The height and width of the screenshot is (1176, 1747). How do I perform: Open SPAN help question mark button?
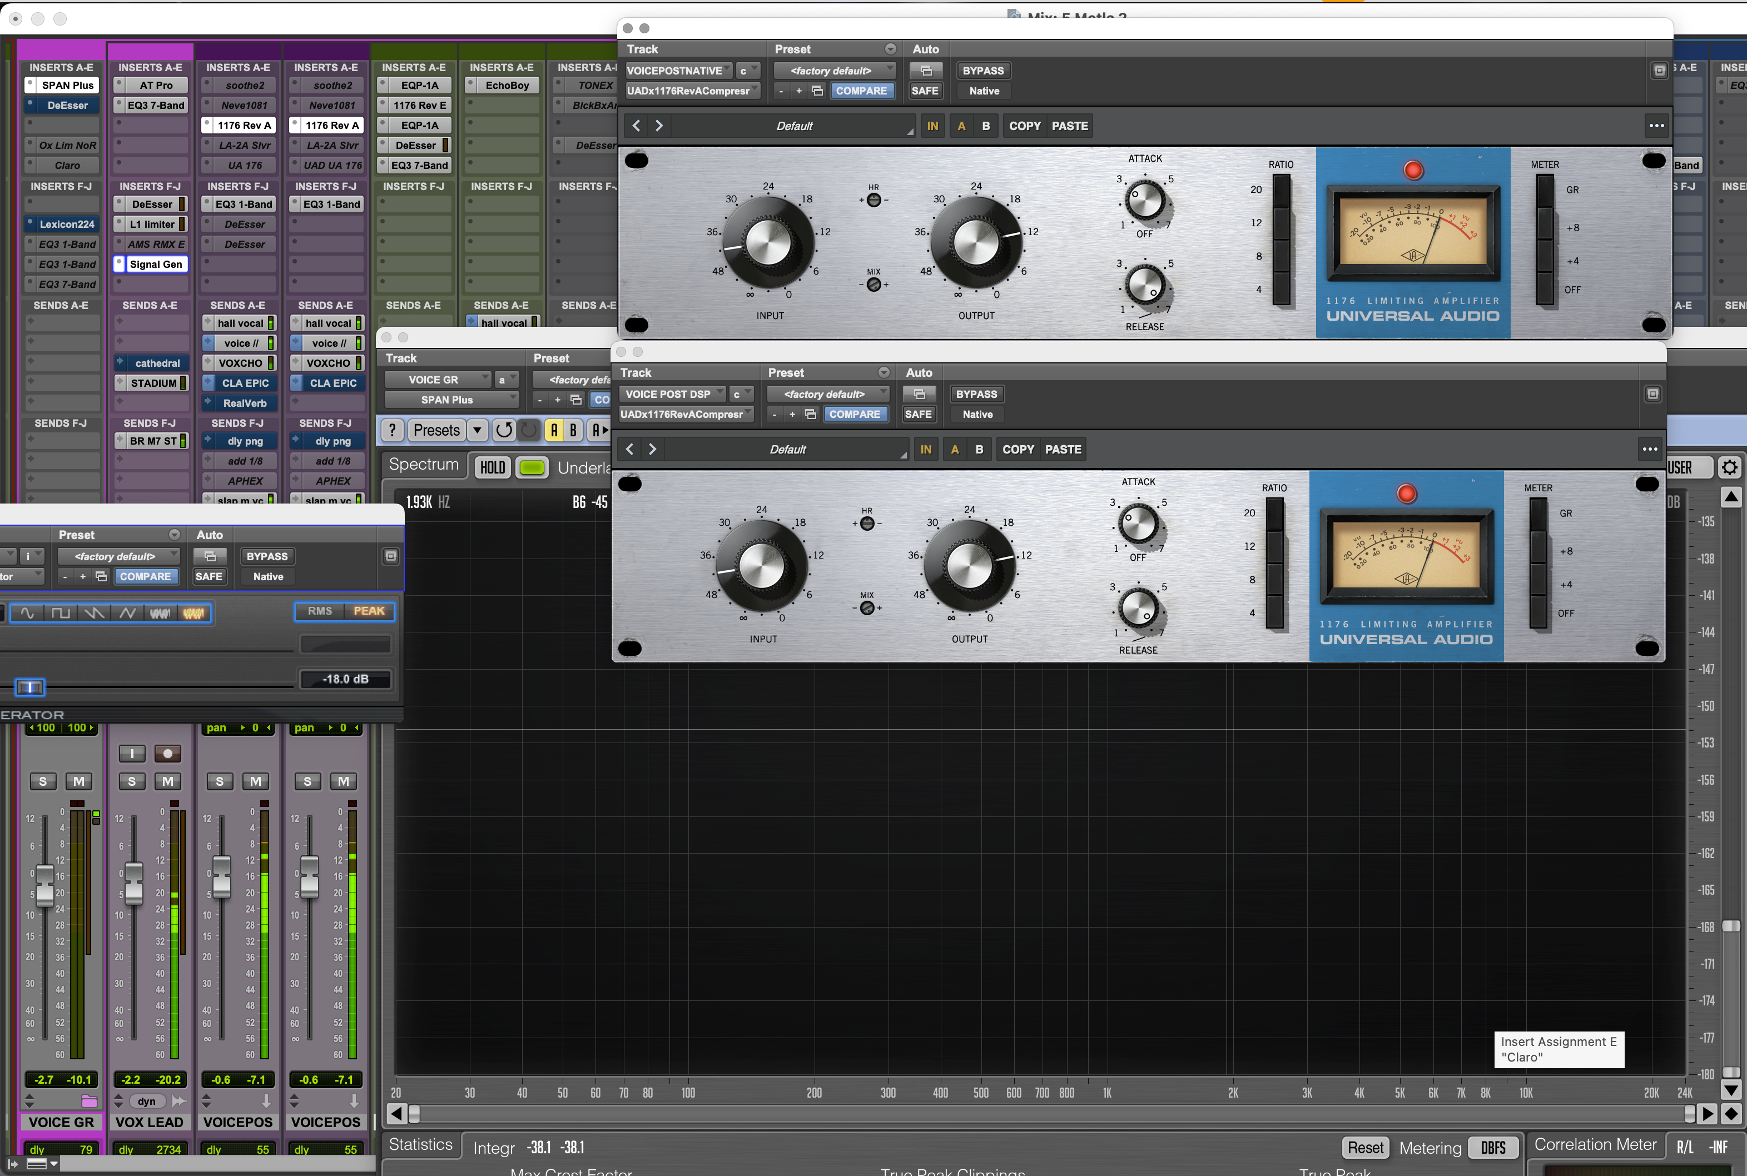click(393, 430)
